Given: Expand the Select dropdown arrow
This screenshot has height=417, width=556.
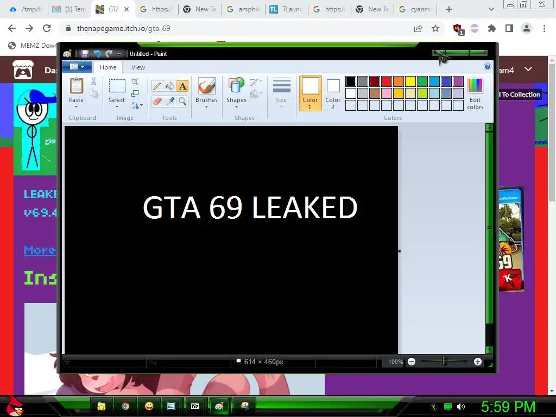Looking at the screenshot, I should pyautogui.click(x=117, y=107).
